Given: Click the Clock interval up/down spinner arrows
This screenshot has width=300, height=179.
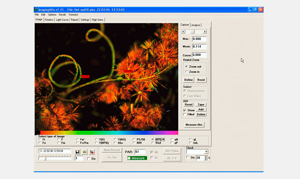Looking at the screenshot, I should (206, 158).
